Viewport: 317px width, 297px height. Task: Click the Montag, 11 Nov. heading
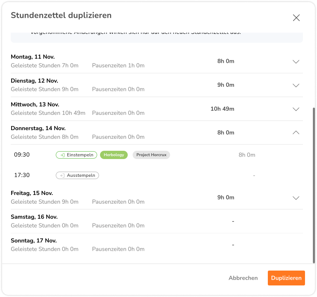[33, 57]
